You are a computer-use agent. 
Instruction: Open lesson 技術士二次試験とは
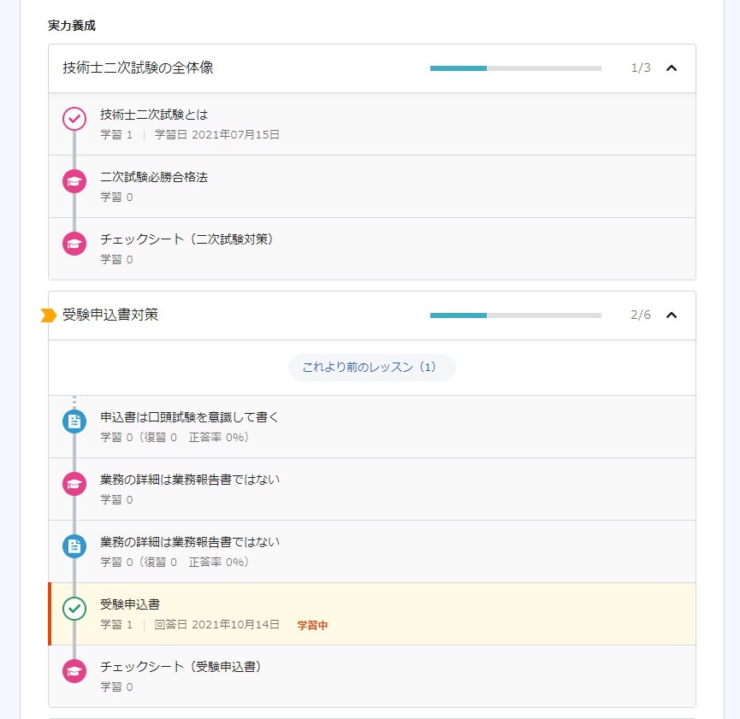pyautogui.click(x=372, y=125)
